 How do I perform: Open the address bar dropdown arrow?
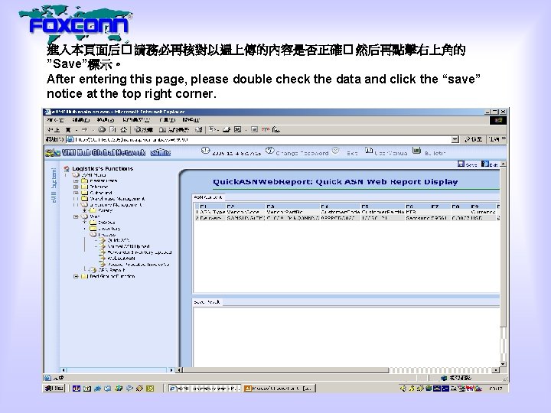tap(455, 139)
